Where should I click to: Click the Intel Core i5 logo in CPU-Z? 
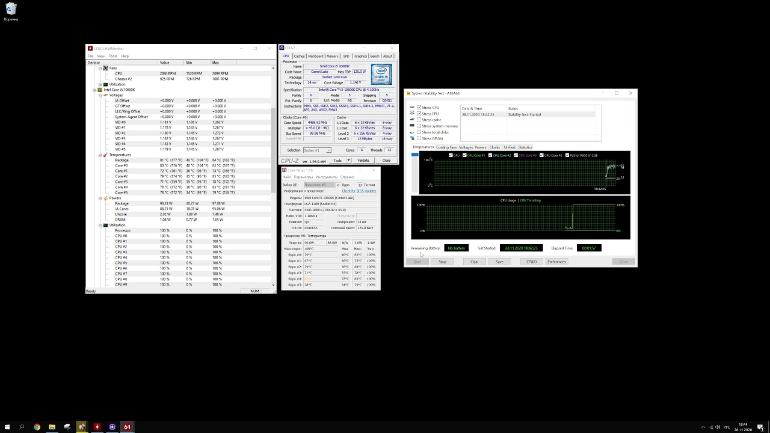[381, 74]
